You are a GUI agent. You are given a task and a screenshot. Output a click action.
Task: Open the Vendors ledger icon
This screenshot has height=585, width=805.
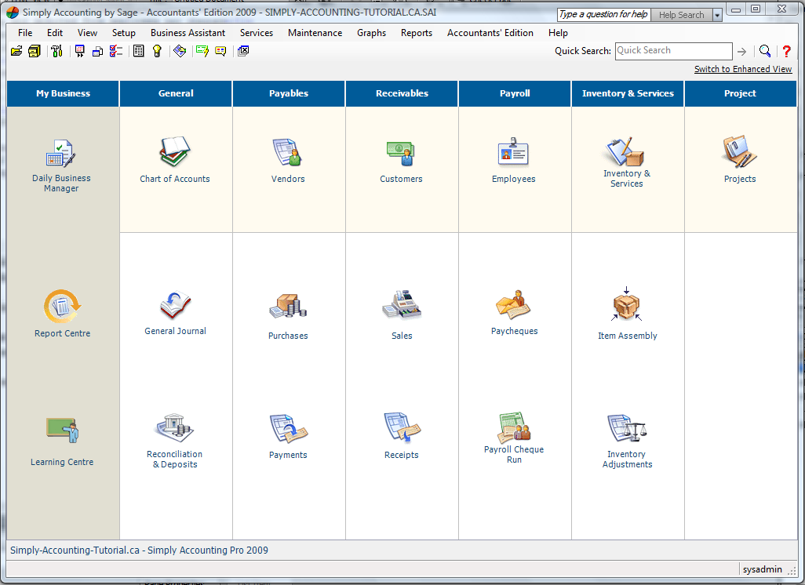[x=287, y=152]
